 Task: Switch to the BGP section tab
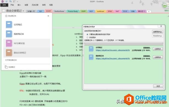(91, 11)
